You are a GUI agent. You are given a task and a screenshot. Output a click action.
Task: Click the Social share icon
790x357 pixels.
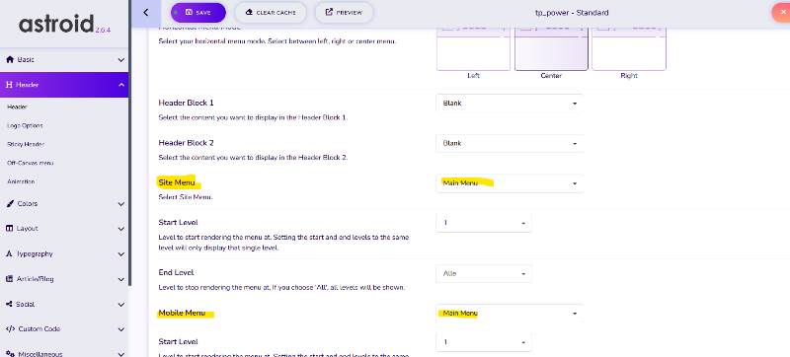coord(9,304)
